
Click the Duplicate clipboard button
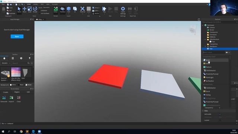coord(11,13)
